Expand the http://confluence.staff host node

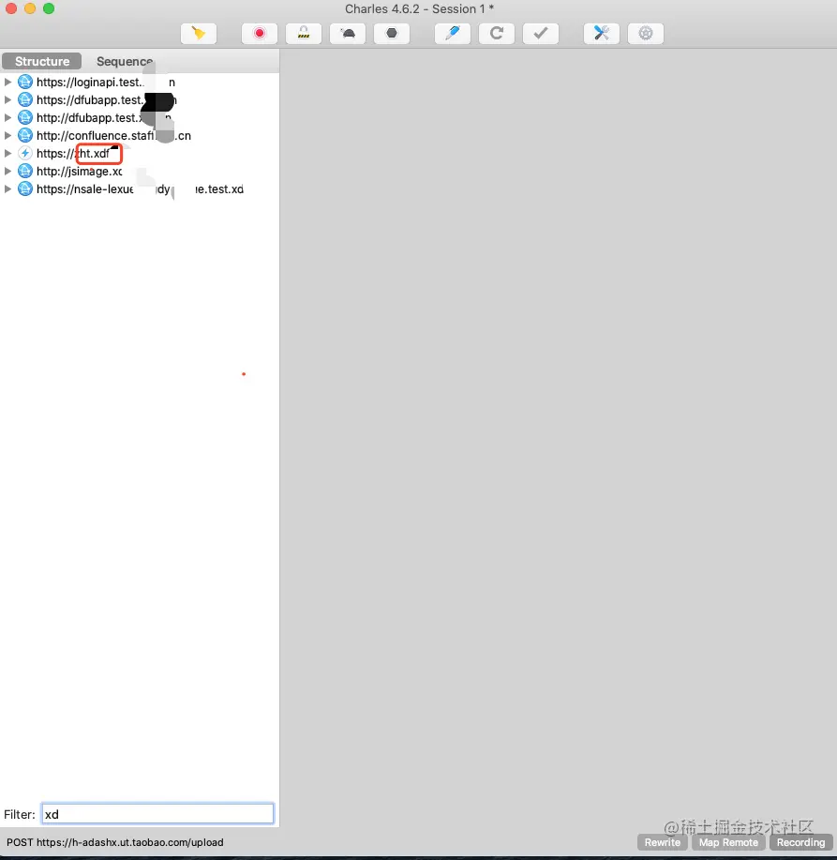(x=7, y=135)
